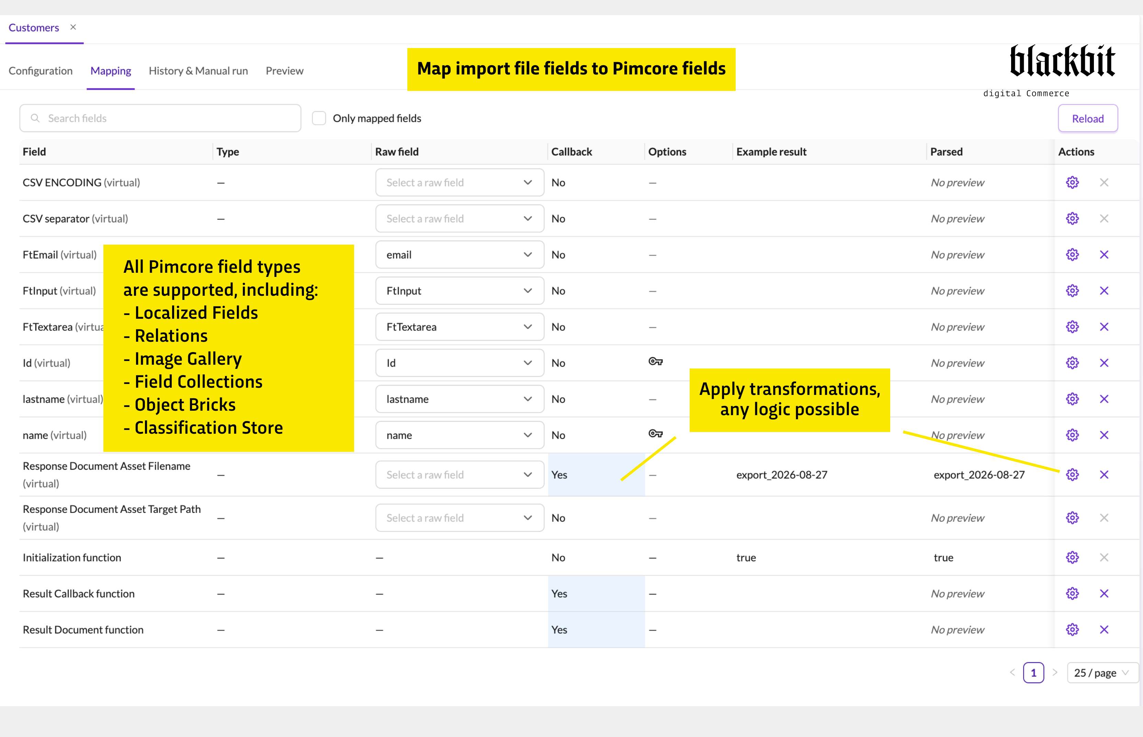
Task: Toggle the Only mapped fields checkbox
Action: [x=319, y=118]
